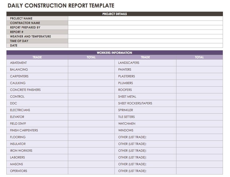Select the Landscapers row label

(145, 63)
